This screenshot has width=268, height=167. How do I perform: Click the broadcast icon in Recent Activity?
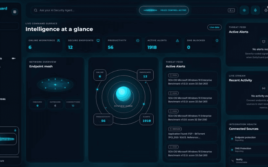pyautogui.click(x=264, y=88)
